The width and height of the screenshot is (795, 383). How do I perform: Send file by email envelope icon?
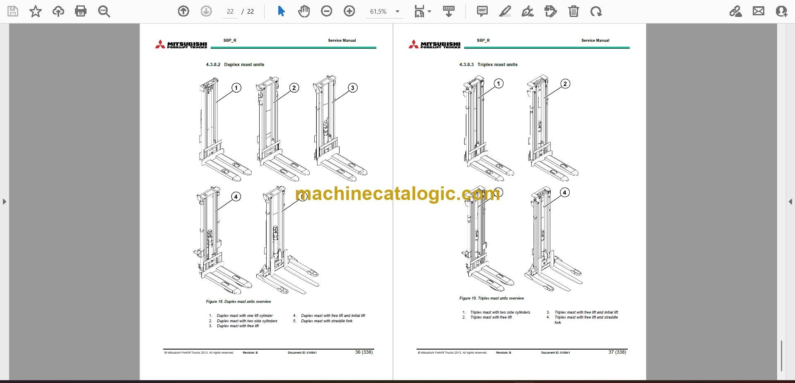point(759,11)
